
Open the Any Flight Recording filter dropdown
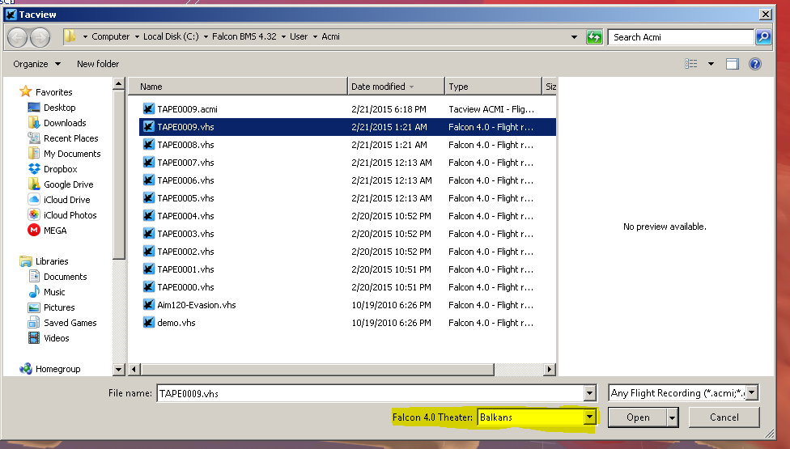(x=752, y=392)
